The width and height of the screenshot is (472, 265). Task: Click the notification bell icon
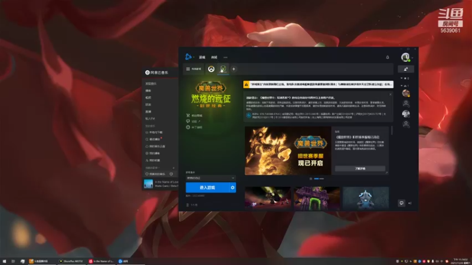click(388, 57)
